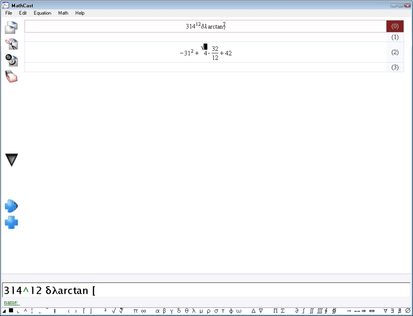The image size is (413, 316).
Task: Insert the not-exists symbol
Action: [x=400, y=311]
